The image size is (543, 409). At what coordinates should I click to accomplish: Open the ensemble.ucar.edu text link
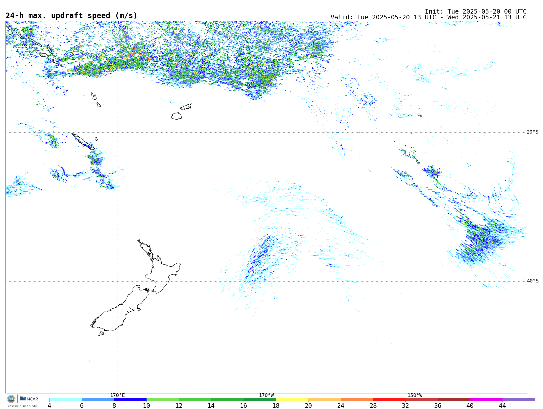(22, 406)
